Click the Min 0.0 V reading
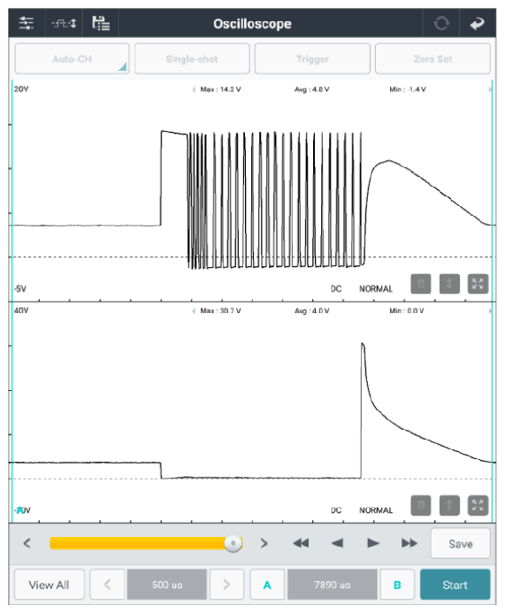 [407, 310]
